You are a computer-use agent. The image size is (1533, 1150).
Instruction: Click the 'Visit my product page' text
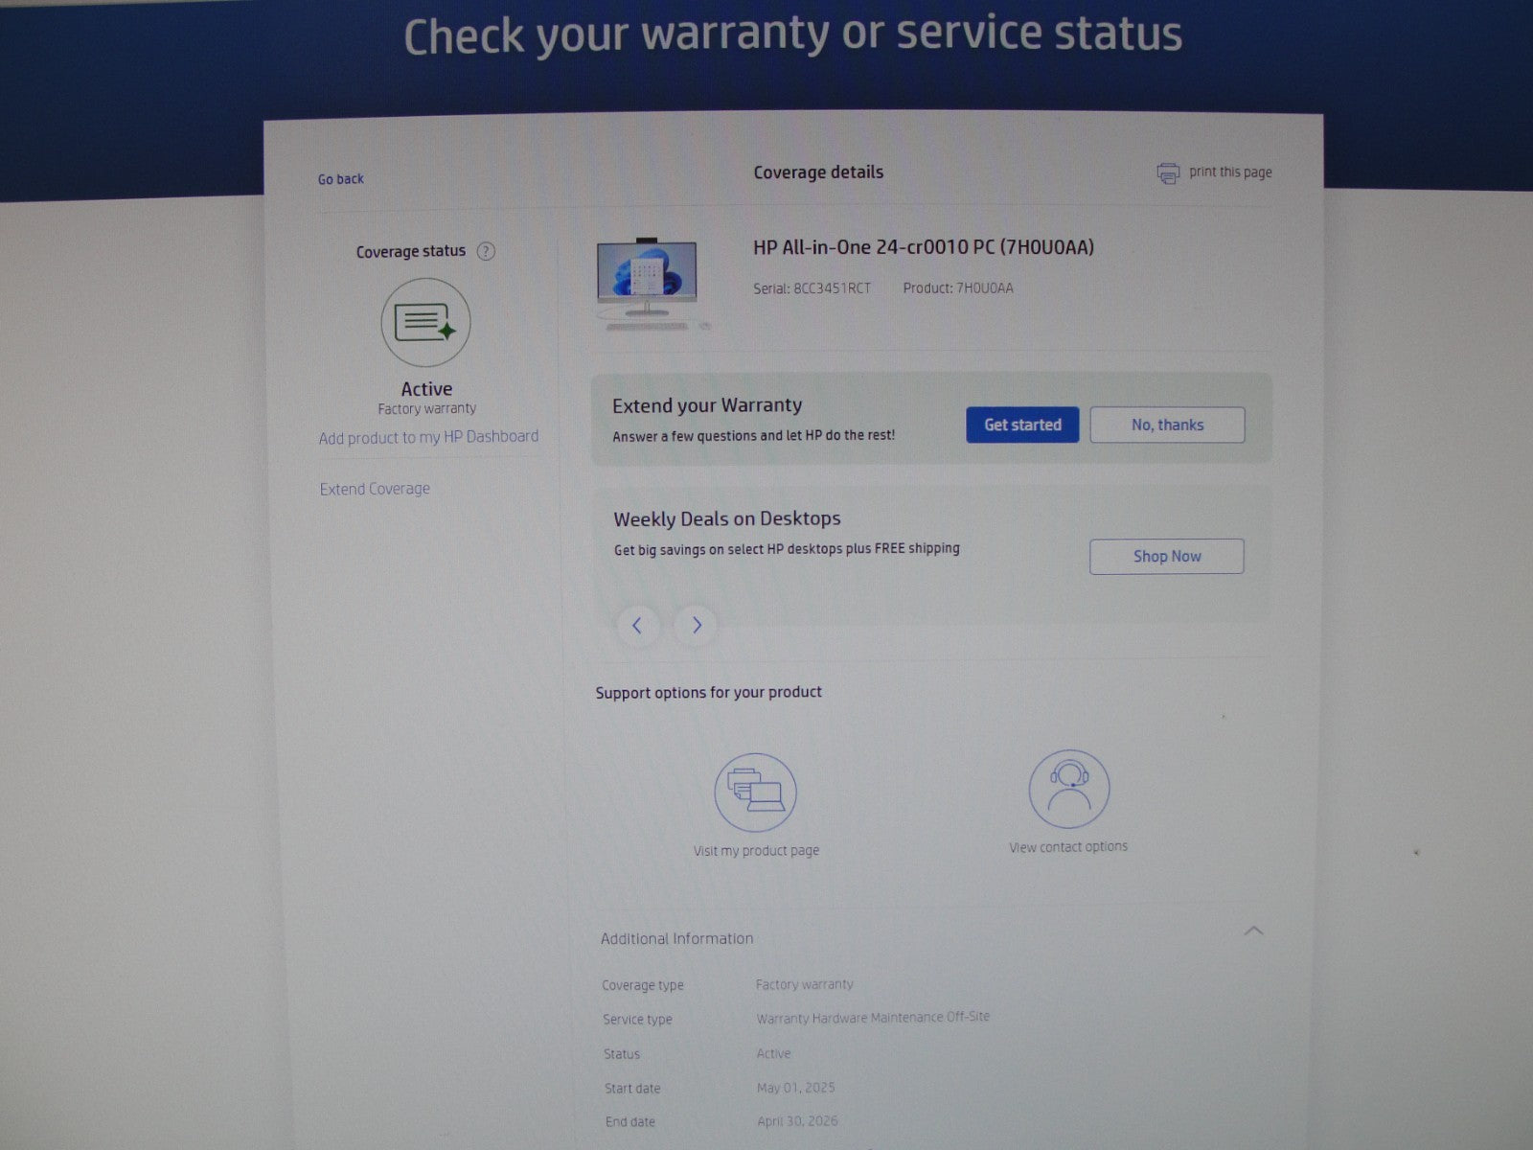[x=756, y=851]
